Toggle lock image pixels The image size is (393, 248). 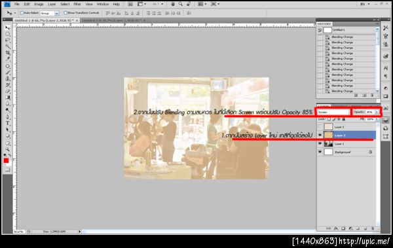(334, 120)
